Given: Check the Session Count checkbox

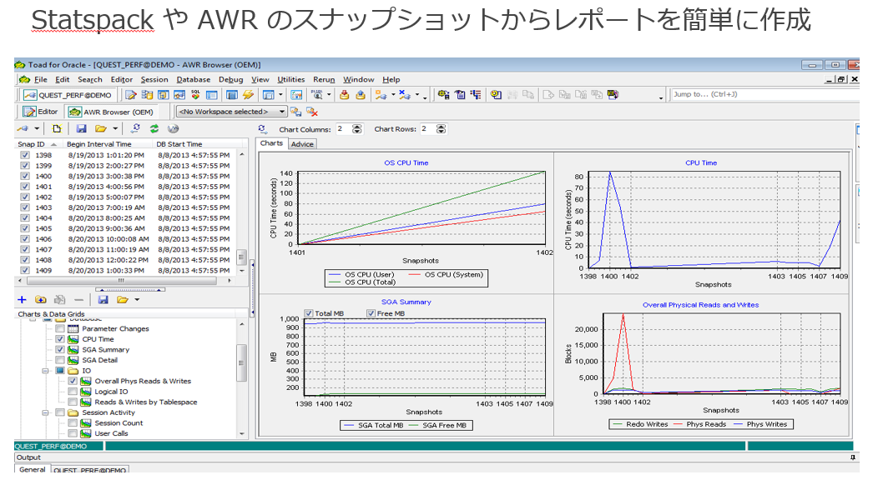Looking at the screenshot, I should [73, 423].
